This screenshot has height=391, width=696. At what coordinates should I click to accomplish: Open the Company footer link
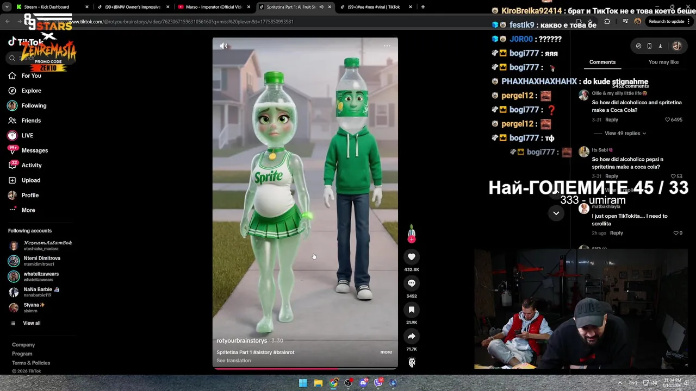[x=23, y=345]
